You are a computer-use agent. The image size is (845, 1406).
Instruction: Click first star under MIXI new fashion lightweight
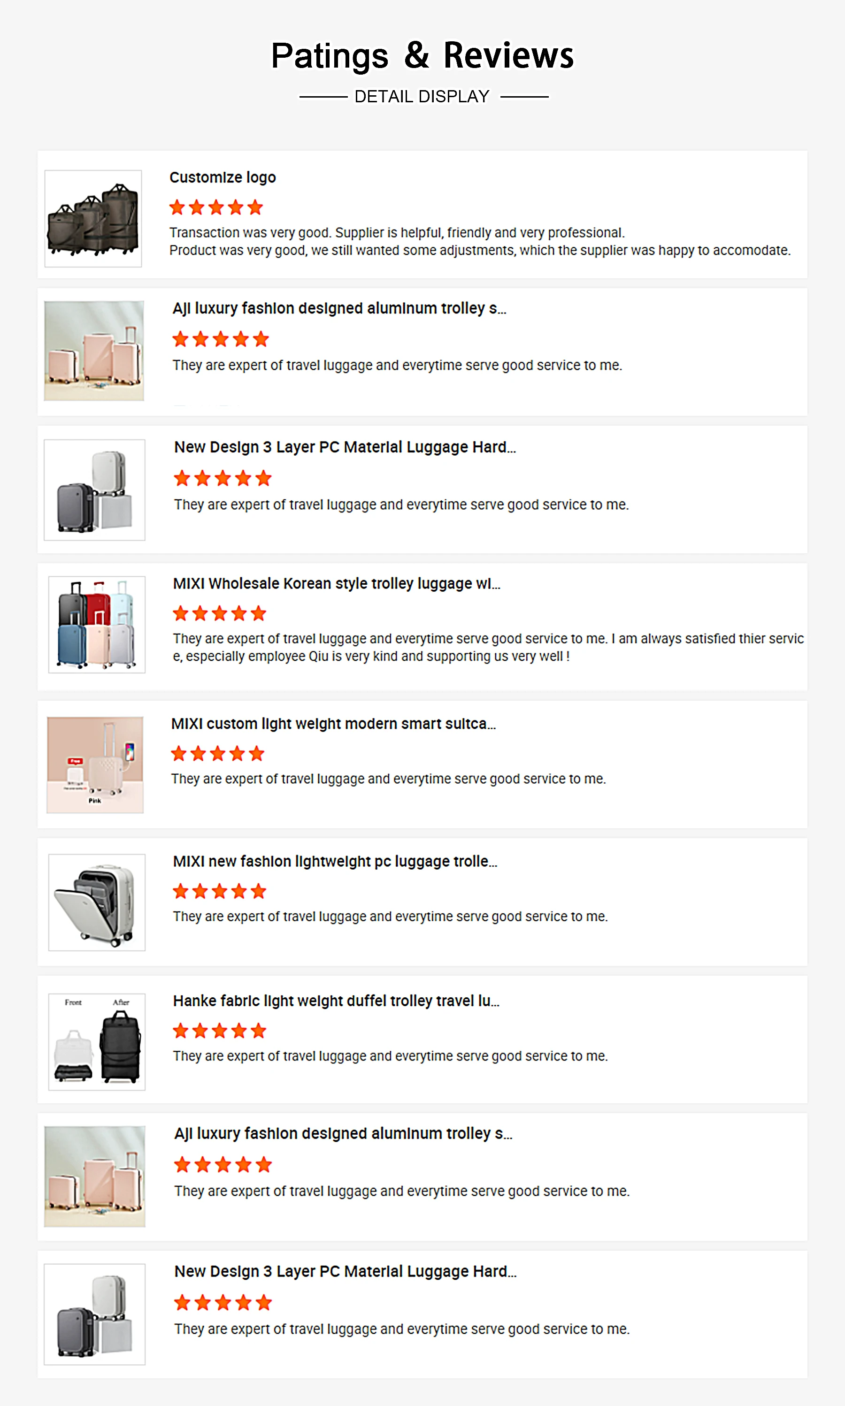[181, 891]
